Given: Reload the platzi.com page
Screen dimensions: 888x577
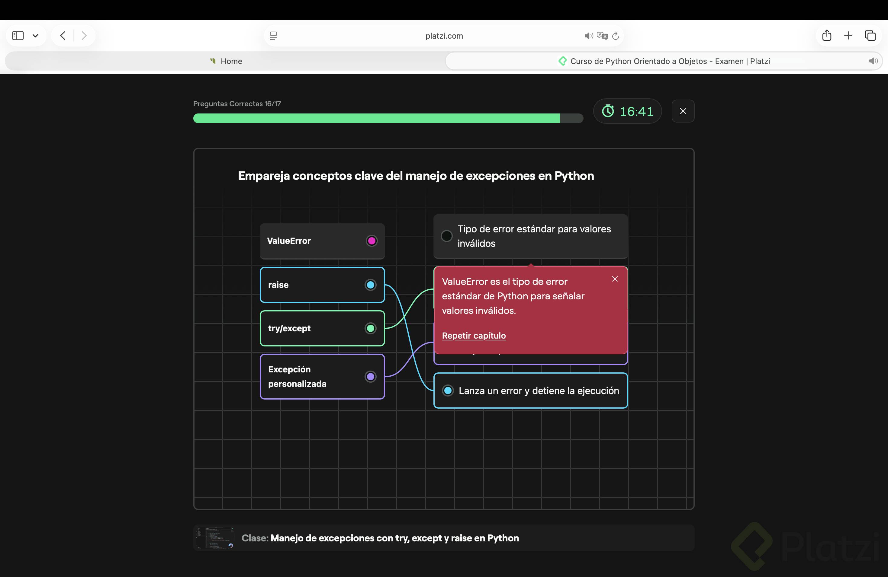Looking at the screenshot, I should pos(616,36).
